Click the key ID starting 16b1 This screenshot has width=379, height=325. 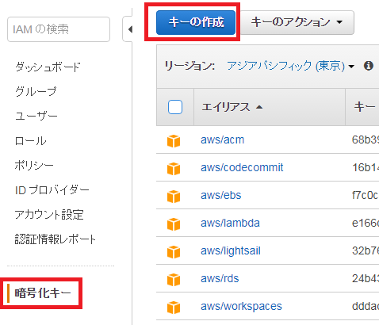click(x=366, y=167)
